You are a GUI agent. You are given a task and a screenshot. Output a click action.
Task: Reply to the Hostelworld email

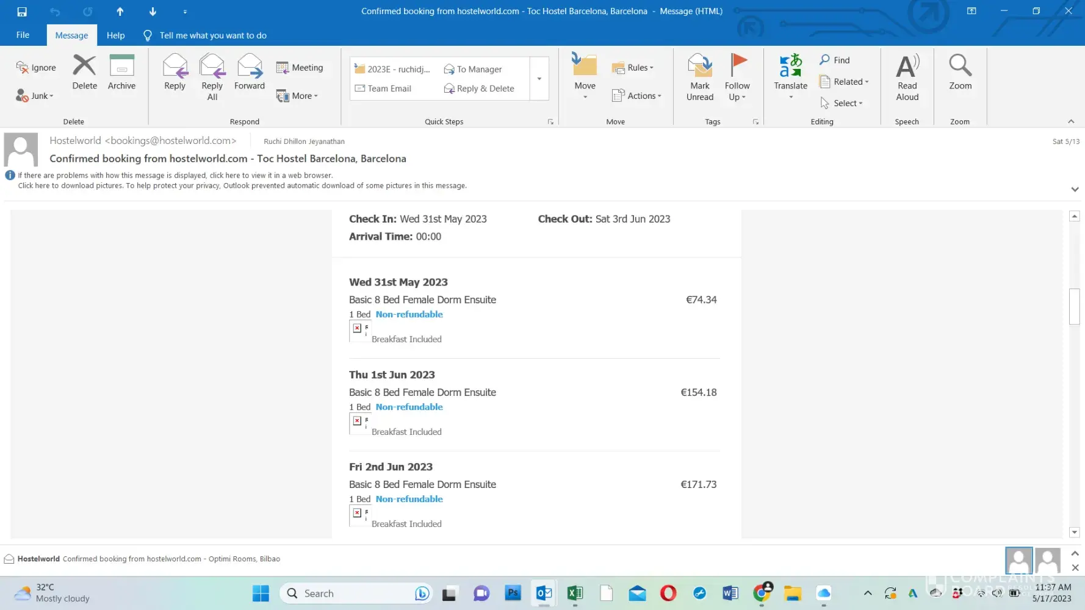(175, 72)
